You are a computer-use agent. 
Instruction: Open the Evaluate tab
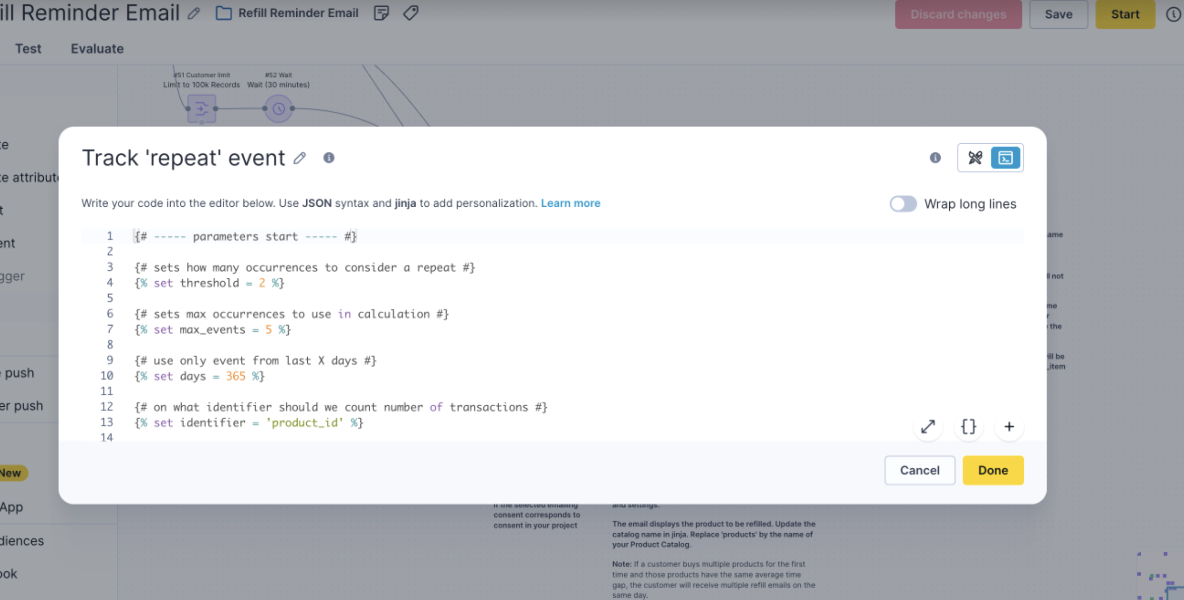[x=97, y=49]
